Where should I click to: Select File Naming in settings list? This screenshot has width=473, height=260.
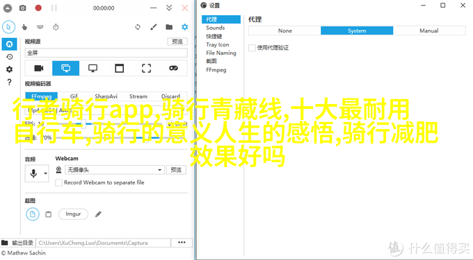tap(221, 53)
